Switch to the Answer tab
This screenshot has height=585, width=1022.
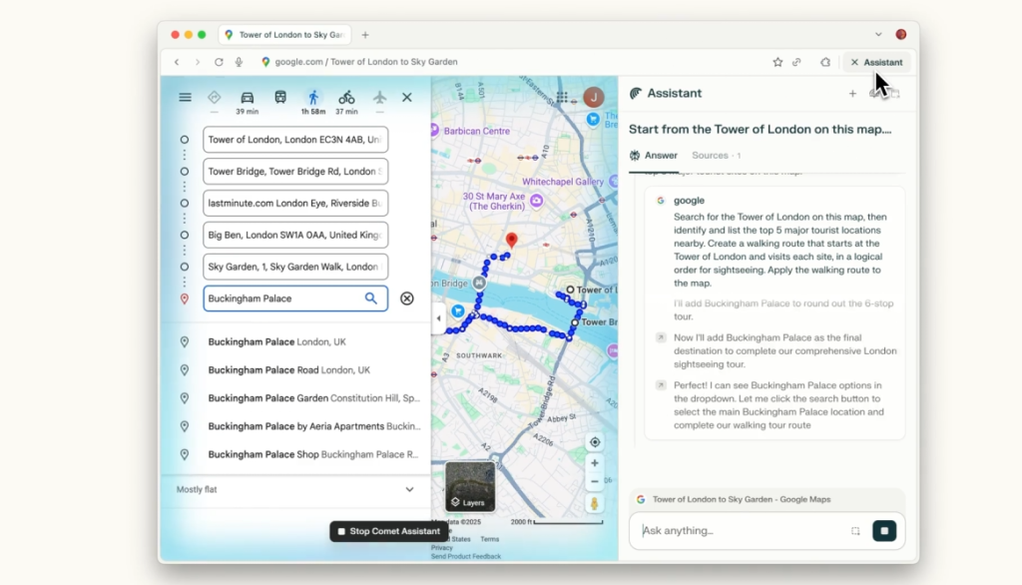pos(654,155)
